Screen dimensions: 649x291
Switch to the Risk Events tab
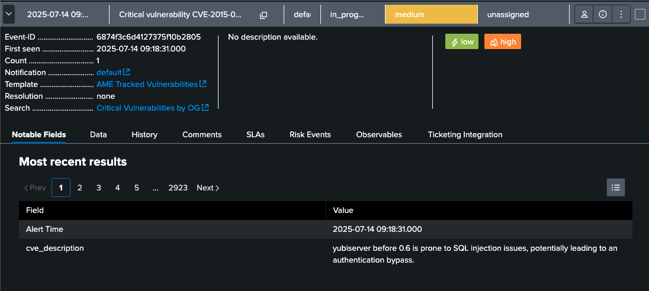pyautogui.click(x=310, y=134)
